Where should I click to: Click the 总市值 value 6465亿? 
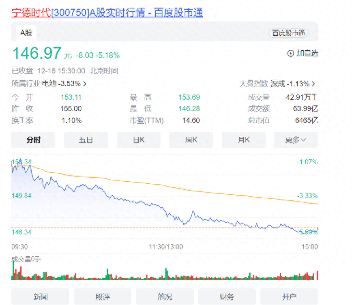click(307, 120)
